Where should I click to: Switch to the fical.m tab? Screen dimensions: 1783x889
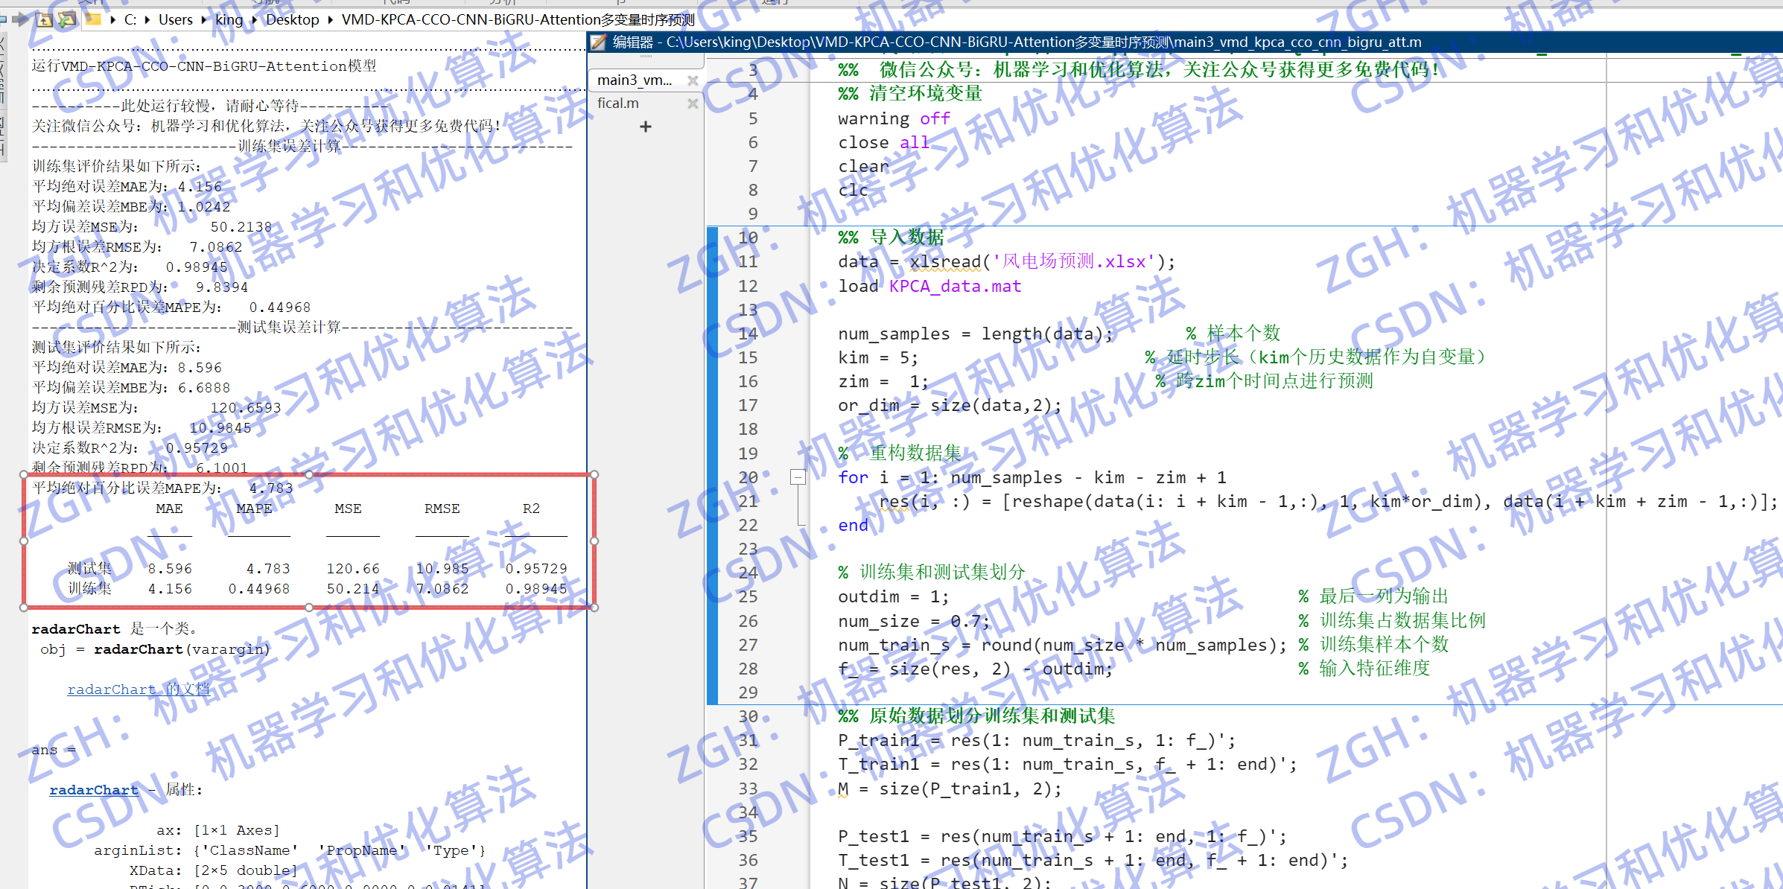coord(618,103)
